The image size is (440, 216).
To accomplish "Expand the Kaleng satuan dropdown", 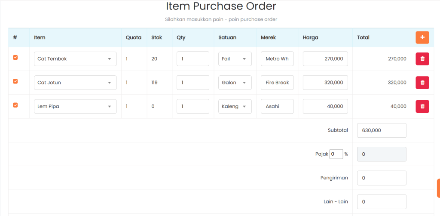I will click(x=235, y=106).
